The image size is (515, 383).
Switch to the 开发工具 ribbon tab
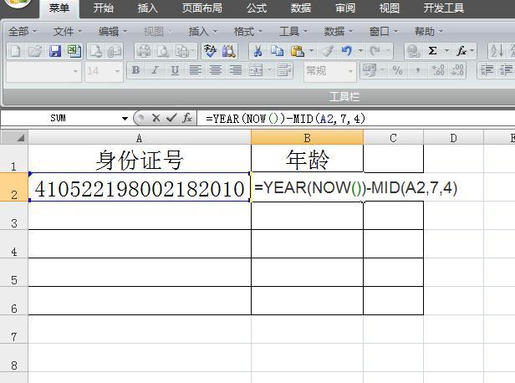[444, 8]
